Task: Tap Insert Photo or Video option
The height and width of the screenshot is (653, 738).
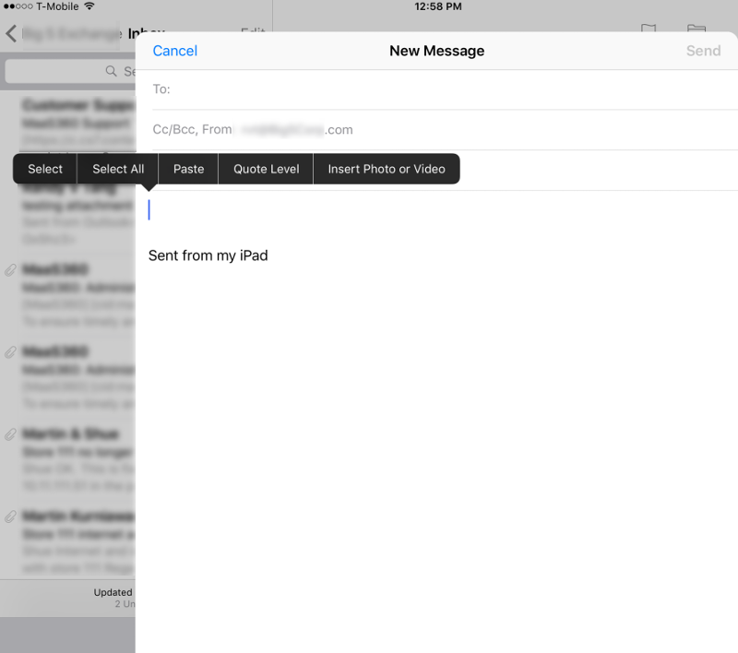Action: pos(387,169)
